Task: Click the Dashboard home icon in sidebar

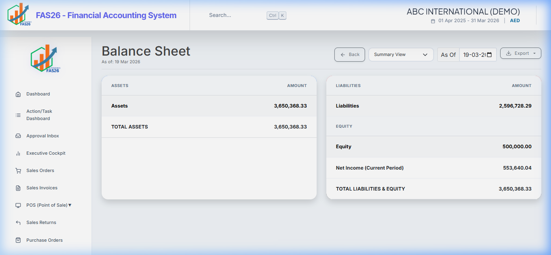Action: pyautogui.click(x=18, y=94)
